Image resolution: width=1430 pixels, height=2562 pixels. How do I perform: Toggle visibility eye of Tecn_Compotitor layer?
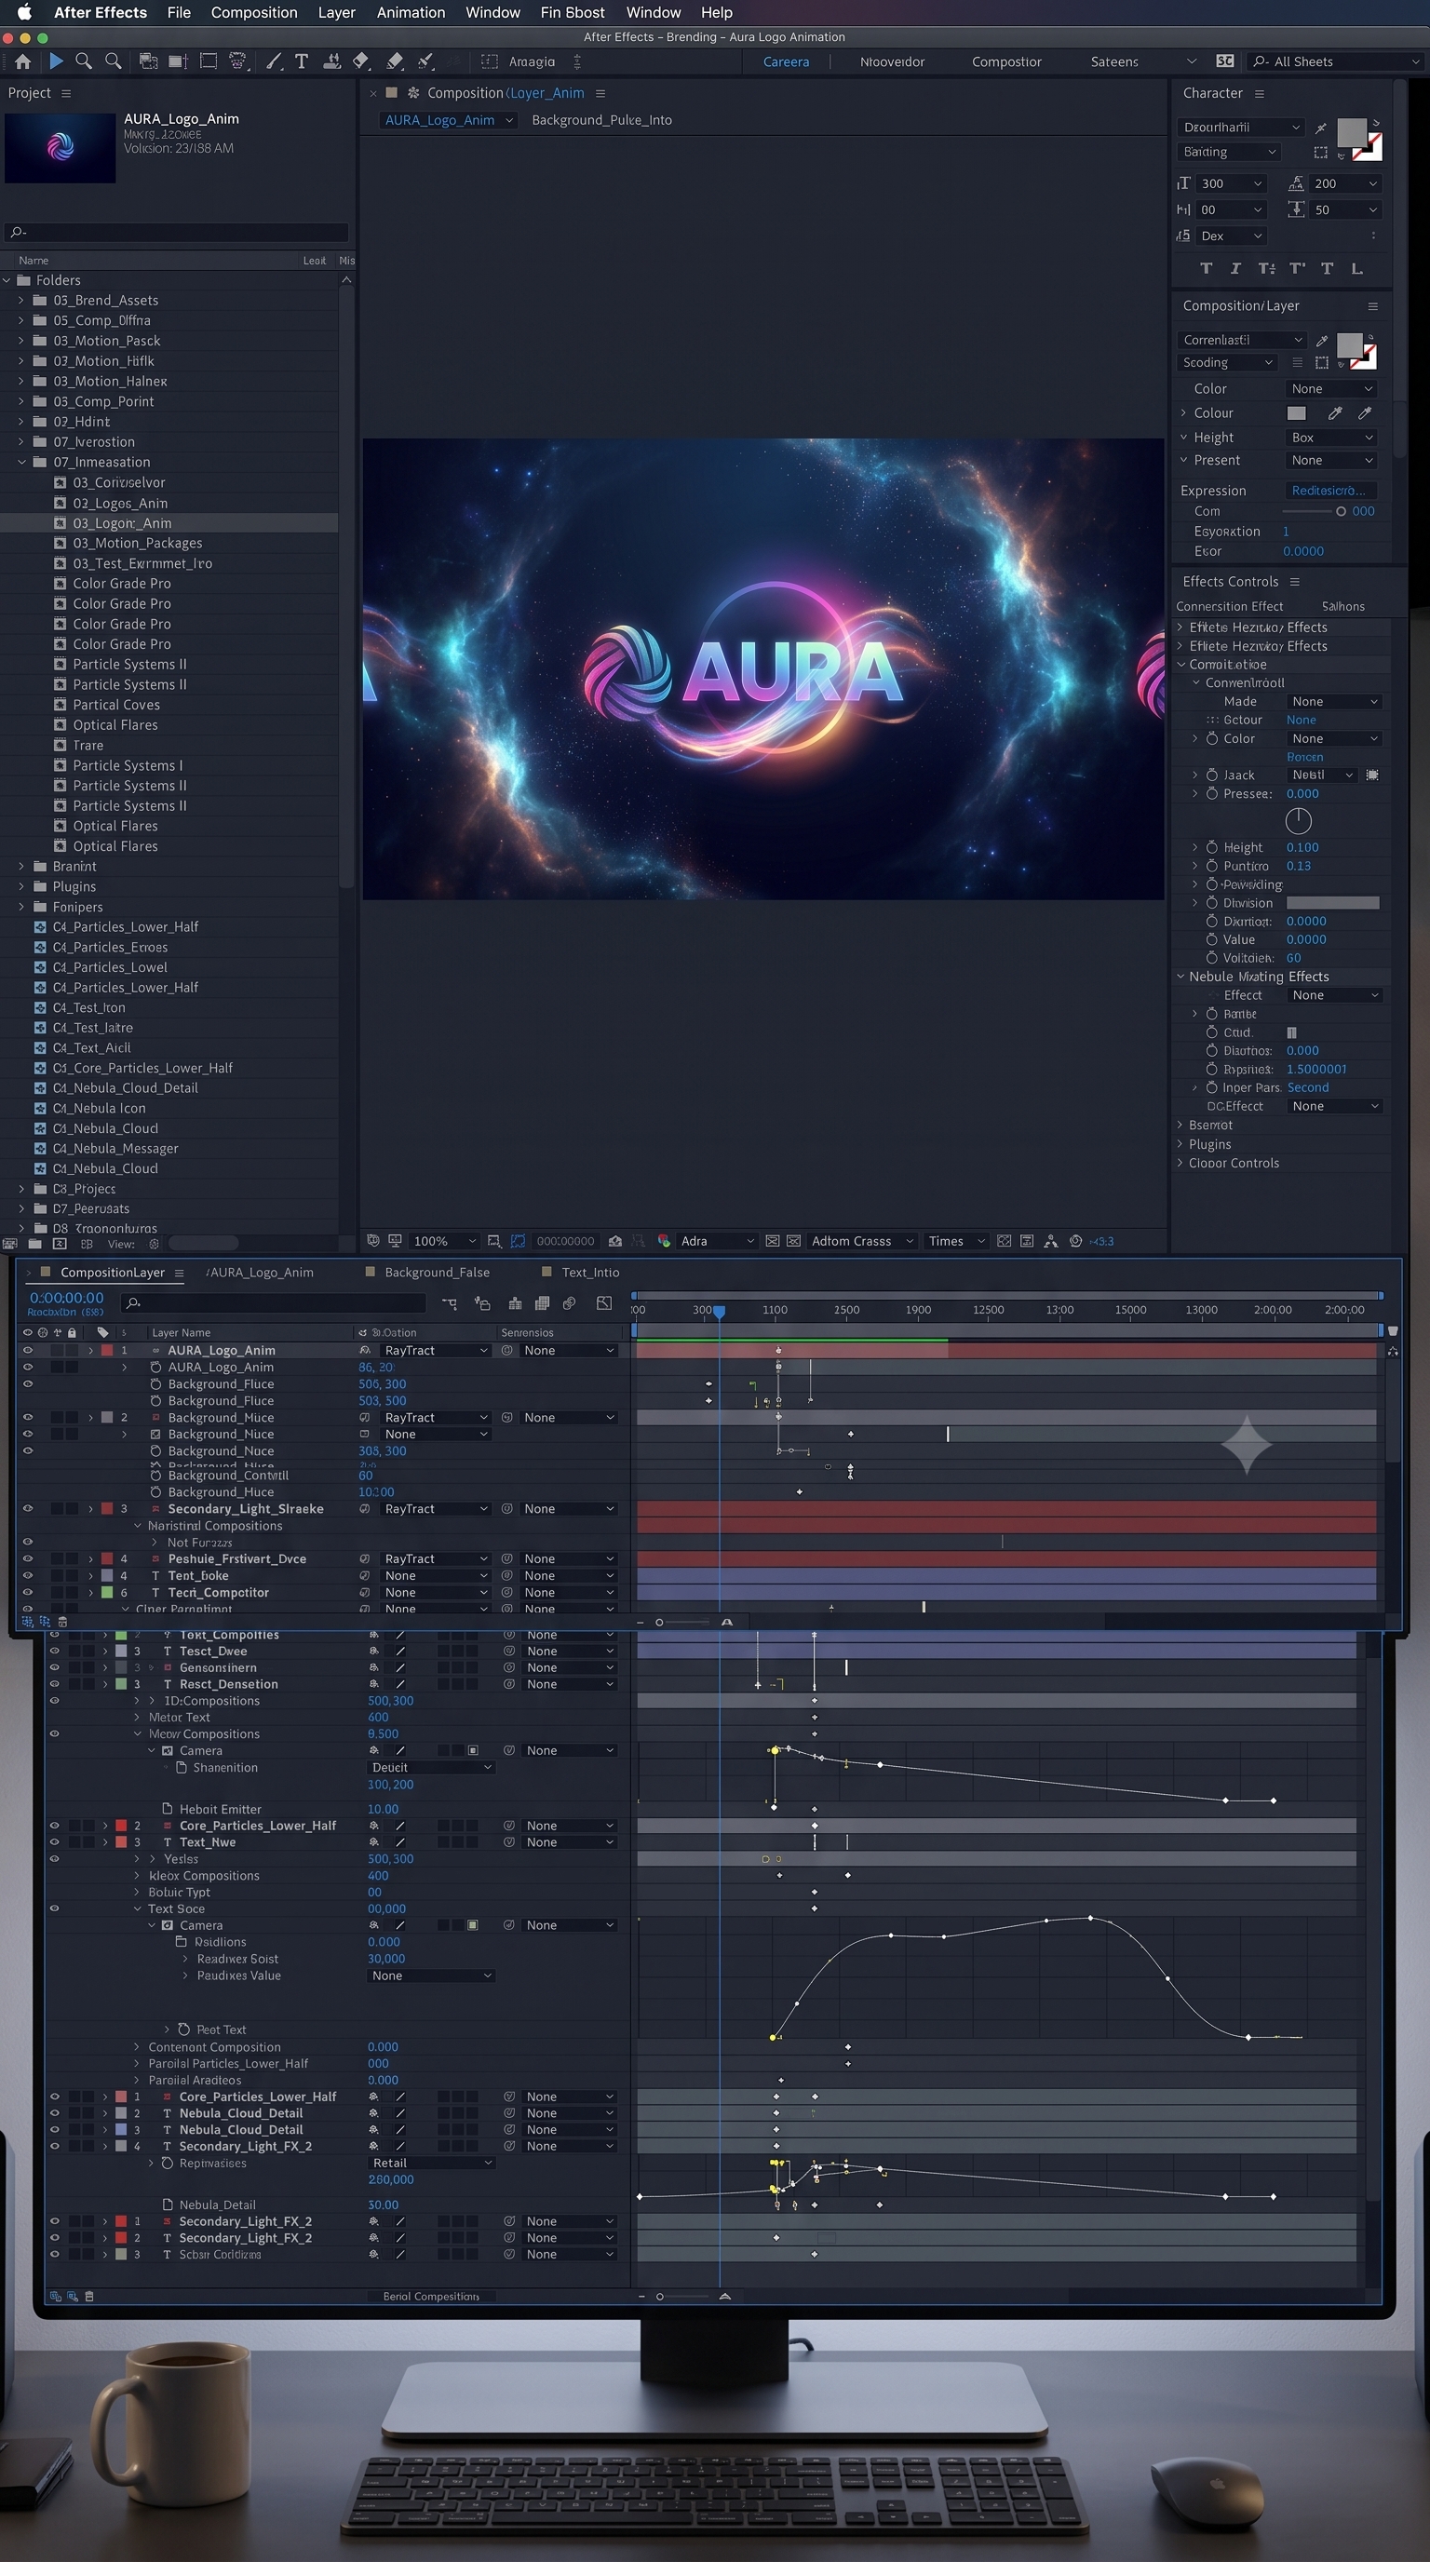pyautogui.click(x=28, y=1592)
